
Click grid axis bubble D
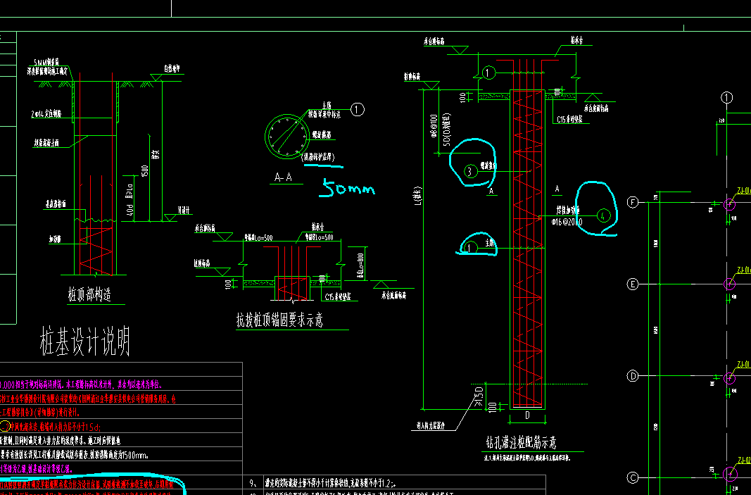pos(633,376)
